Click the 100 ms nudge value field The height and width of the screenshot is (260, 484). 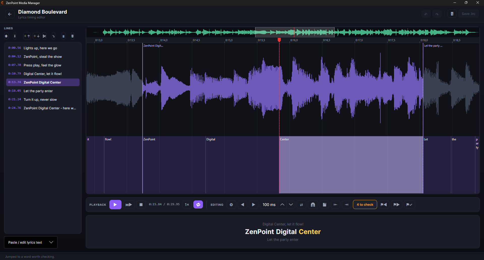[269, 204]
